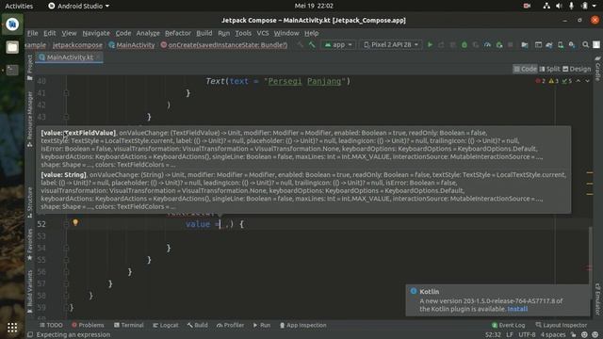Open the Logcat tool window
The width and height of the screenshot is (603, 339).
(166, 325)
